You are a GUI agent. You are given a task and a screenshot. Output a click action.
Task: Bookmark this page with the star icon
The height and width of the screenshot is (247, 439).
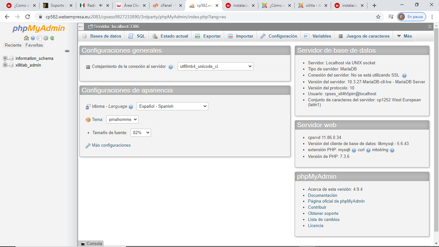coord(378,17)
